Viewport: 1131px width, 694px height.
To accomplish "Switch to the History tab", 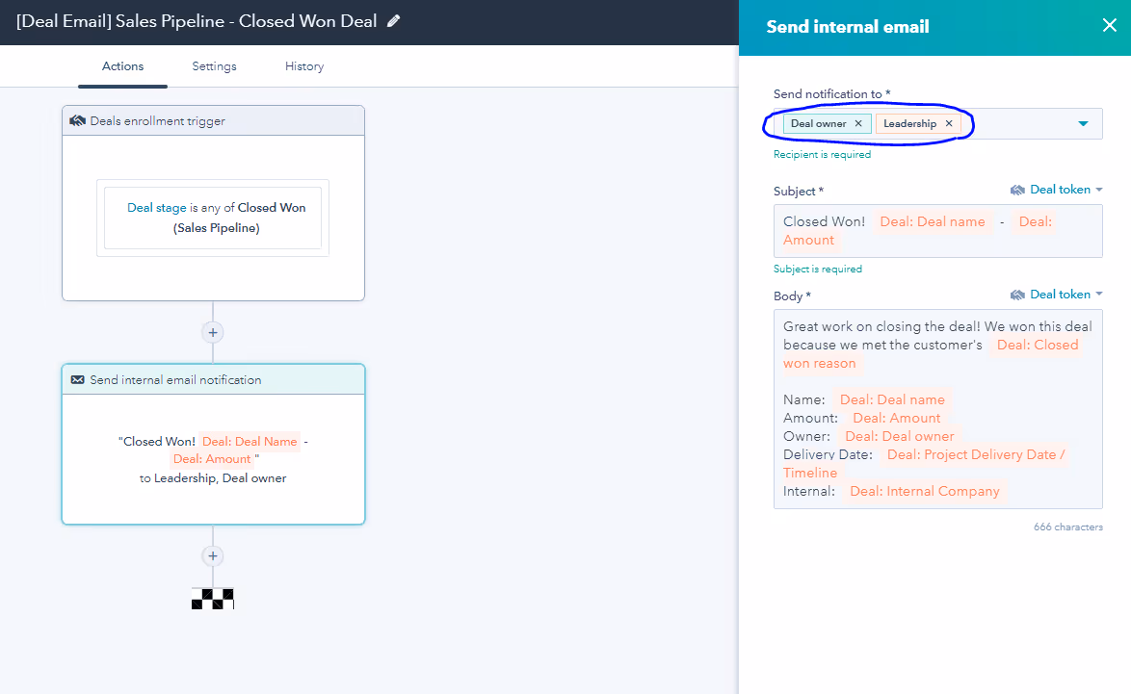I will coord(303,65).
